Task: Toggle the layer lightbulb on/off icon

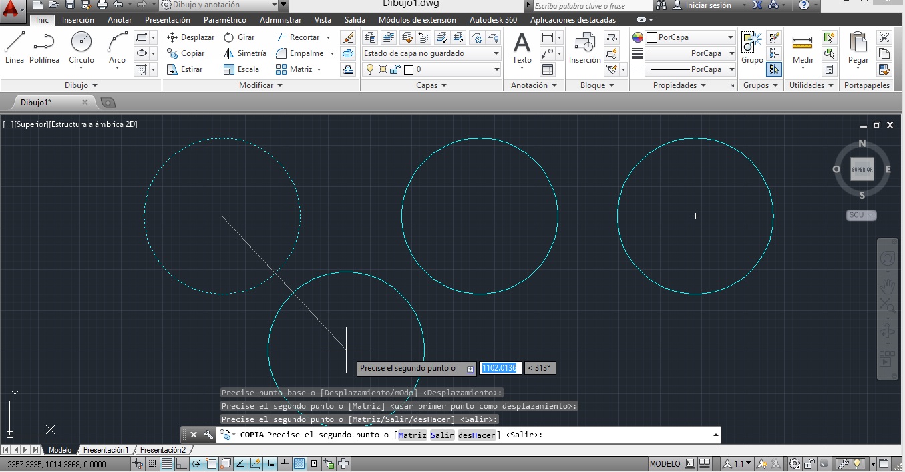Action: tap(370, 69)
